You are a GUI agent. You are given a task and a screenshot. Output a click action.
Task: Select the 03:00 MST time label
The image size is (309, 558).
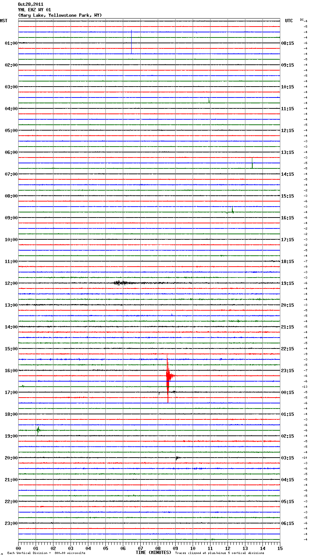point(11,87)
